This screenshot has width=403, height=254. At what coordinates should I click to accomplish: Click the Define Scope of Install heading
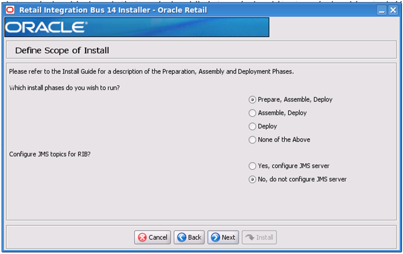pos(62,50)
